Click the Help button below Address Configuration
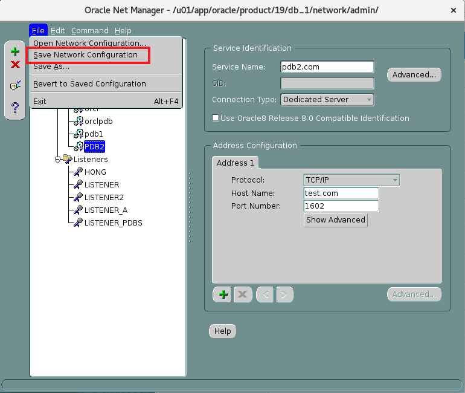465x393 pixels. pyautogui.click(x=222, y=331)
